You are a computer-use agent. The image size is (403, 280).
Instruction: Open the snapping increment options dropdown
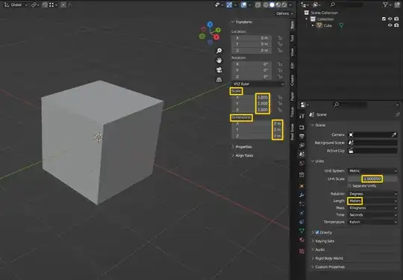coord(53,4)
